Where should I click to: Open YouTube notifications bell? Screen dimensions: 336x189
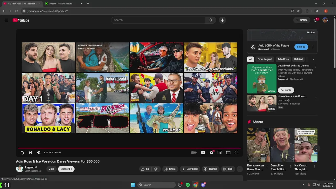tap(316, 20)
